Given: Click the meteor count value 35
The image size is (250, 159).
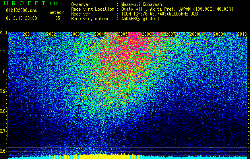Looking at the screenshot, I should (x=58, y=18).
